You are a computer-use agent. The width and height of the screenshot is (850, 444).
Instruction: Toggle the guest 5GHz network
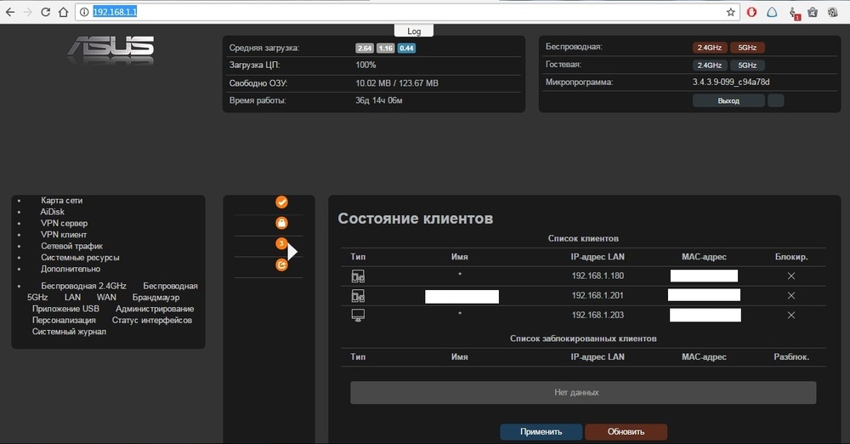pyautogui.click(x=747, y=65)
